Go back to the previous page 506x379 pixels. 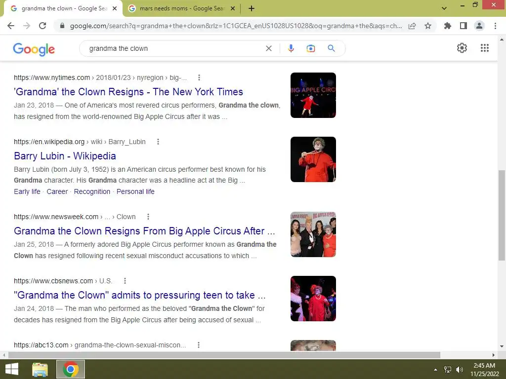click(11, 26)
